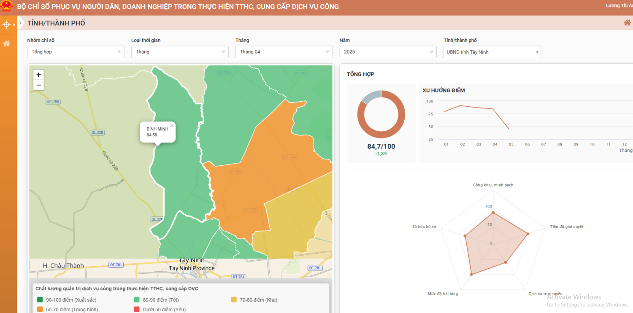This screenshot has height=313, width=633.
Task: Click month 04 on trend axis
Action: [x=495, y=144]
